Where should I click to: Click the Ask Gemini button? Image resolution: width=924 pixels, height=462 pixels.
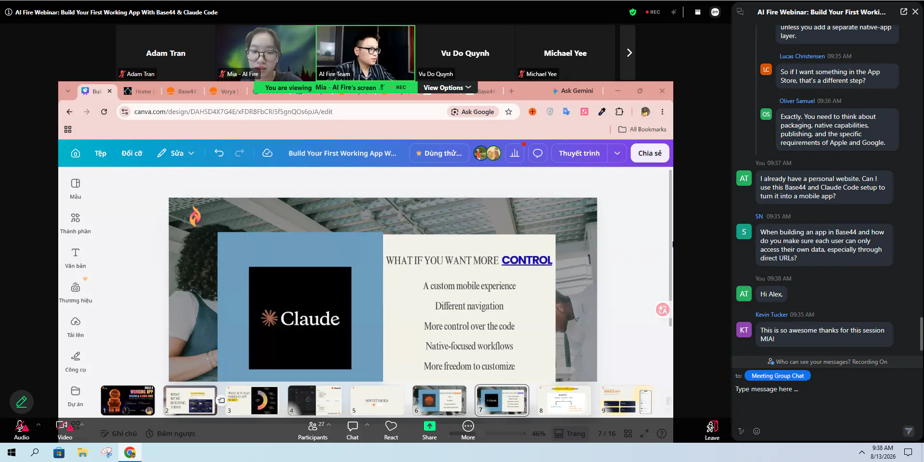coord(573,91)
